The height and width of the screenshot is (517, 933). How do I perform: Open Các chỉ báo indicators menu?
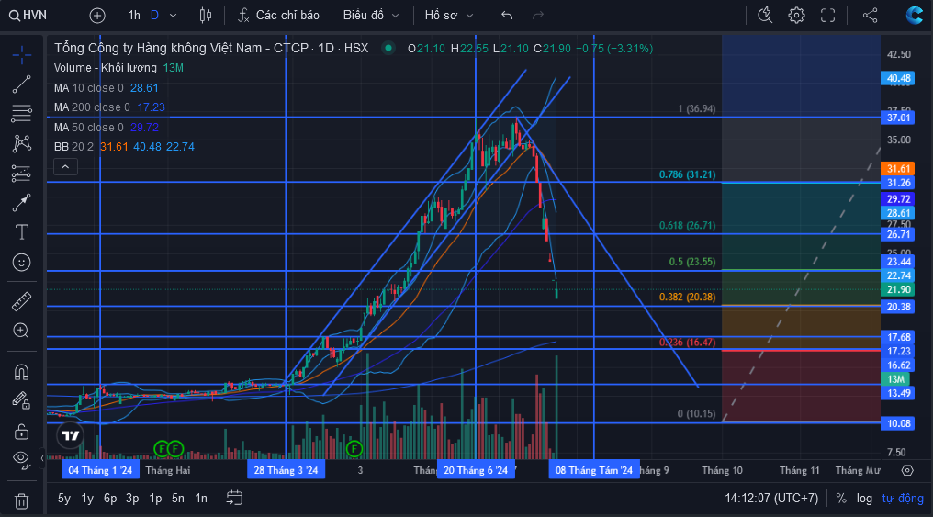coord(278,16)
